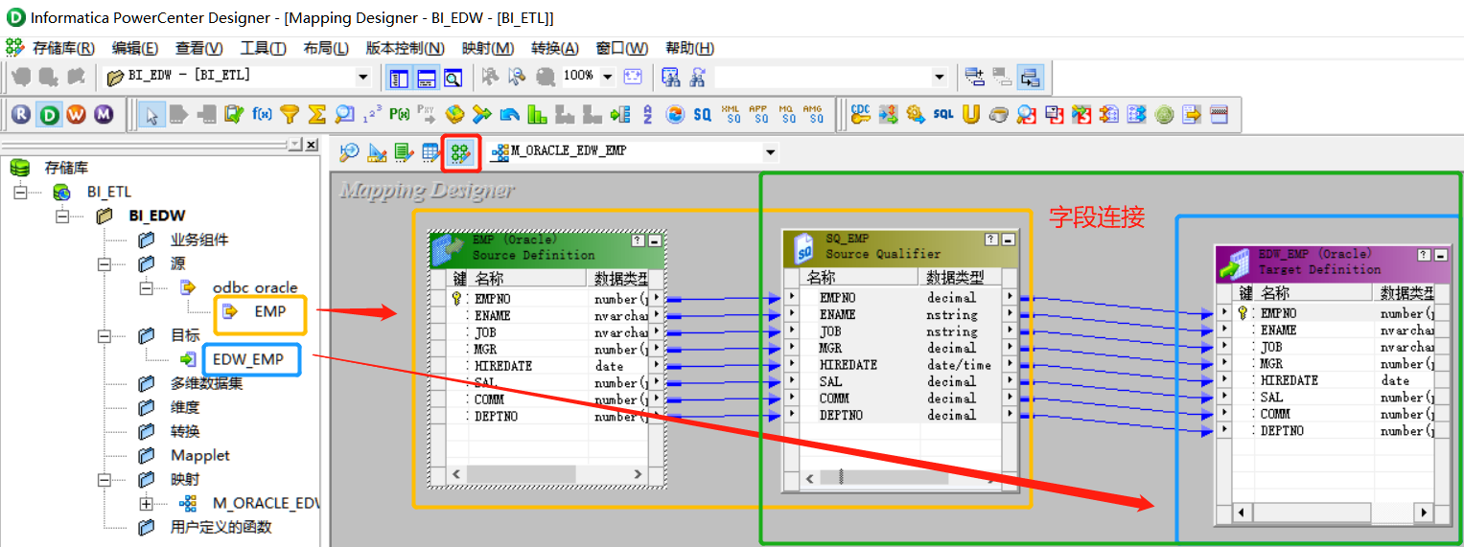The height and width of the screenshot is (547, 1464).
Task: Launch the Workflow Manager (W) tool
Action: (x=77, y=115)
